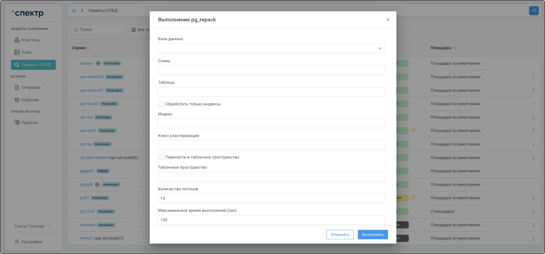Enable 'Обработать только индексы' checkbox

click(x=161, y=104)
